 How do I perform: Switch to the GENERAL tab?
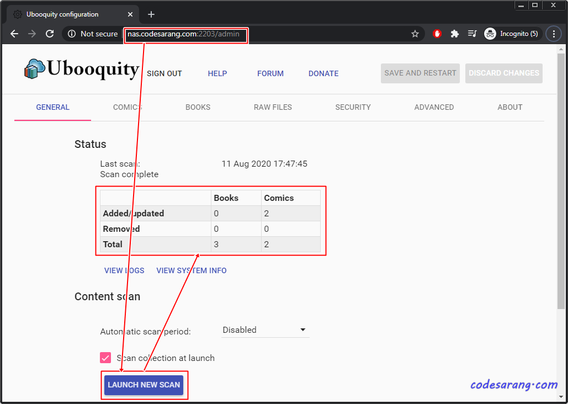click(52, 107)
